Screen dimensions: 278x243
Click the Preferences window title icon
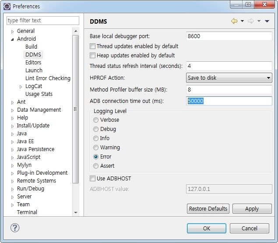click(7, 7)
